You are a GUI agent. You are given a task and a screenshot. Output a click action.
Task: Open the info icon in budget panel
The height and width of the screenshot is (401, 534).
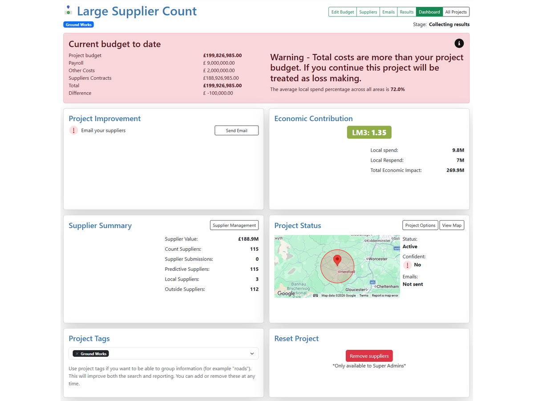click(459, 43)
